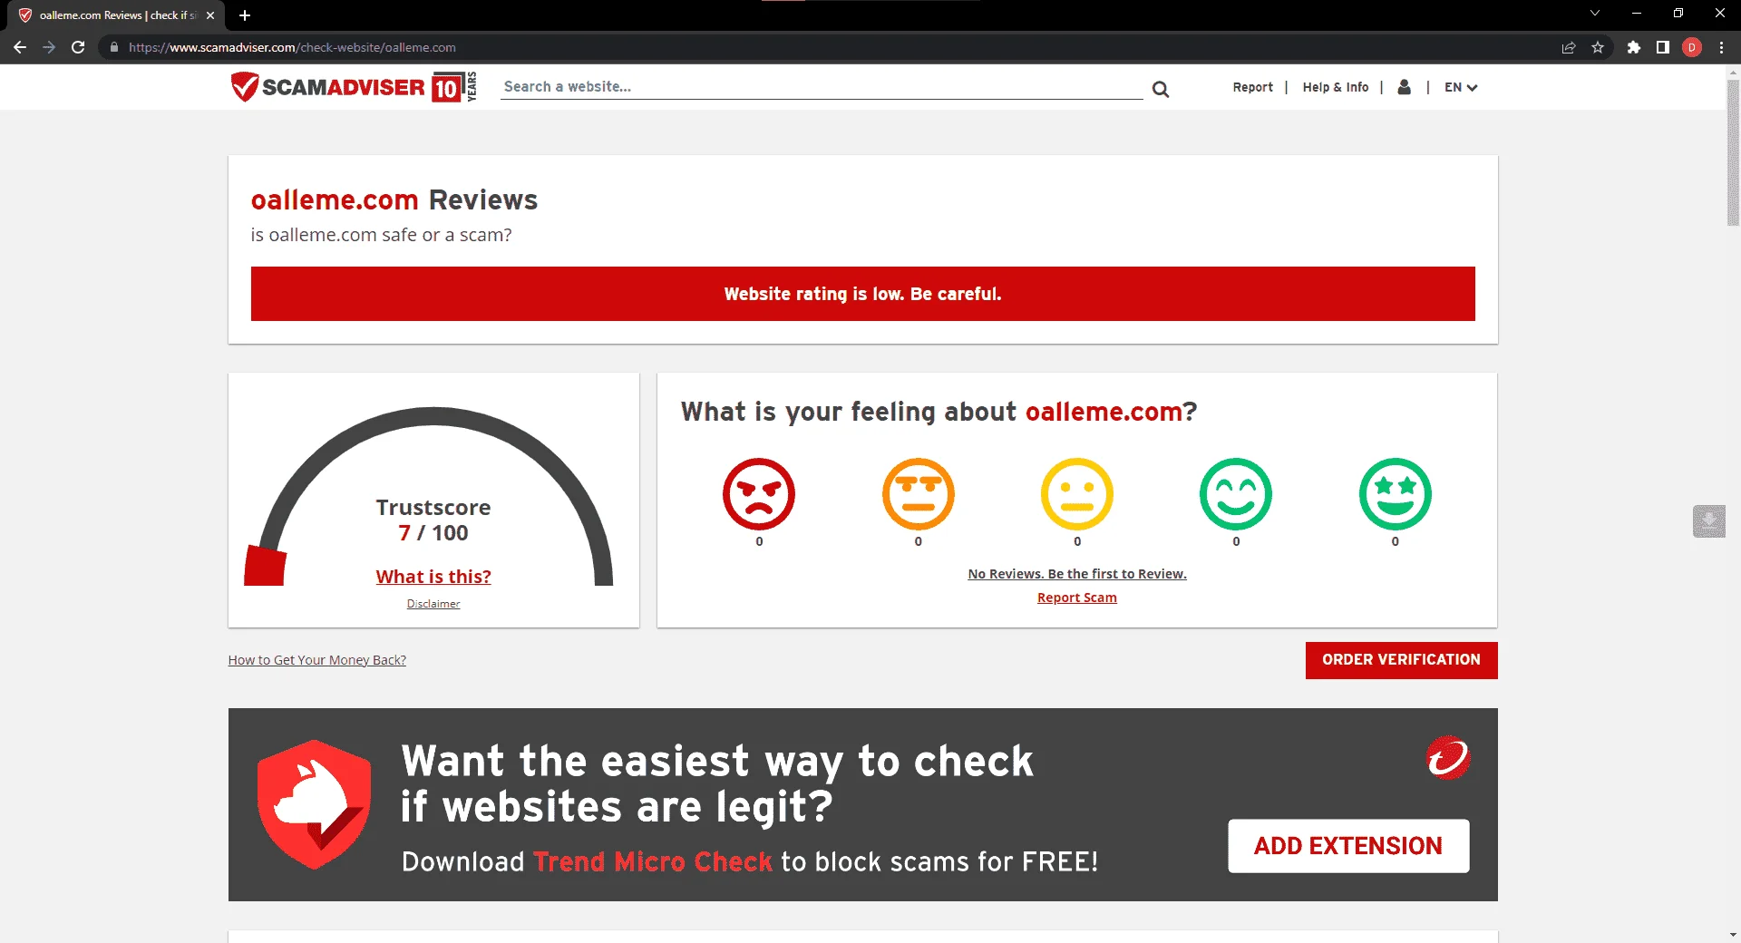Open a new browser tab
Viewport: 1741px width, 943px height.
(245, 15)
